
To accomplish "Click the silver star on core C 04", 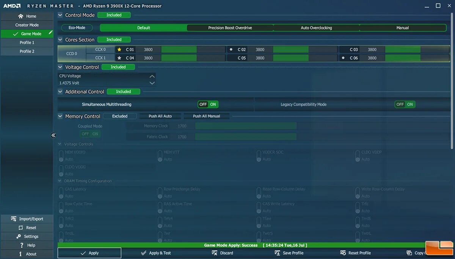I will point(119,58).
